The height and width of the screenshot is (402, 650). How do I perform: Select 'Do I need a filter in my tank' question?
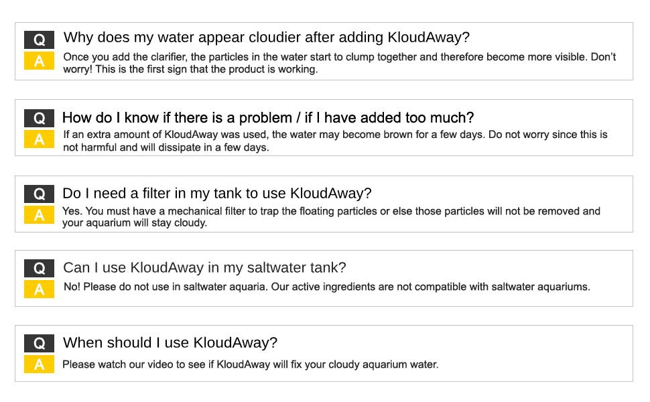coord(216,194)
